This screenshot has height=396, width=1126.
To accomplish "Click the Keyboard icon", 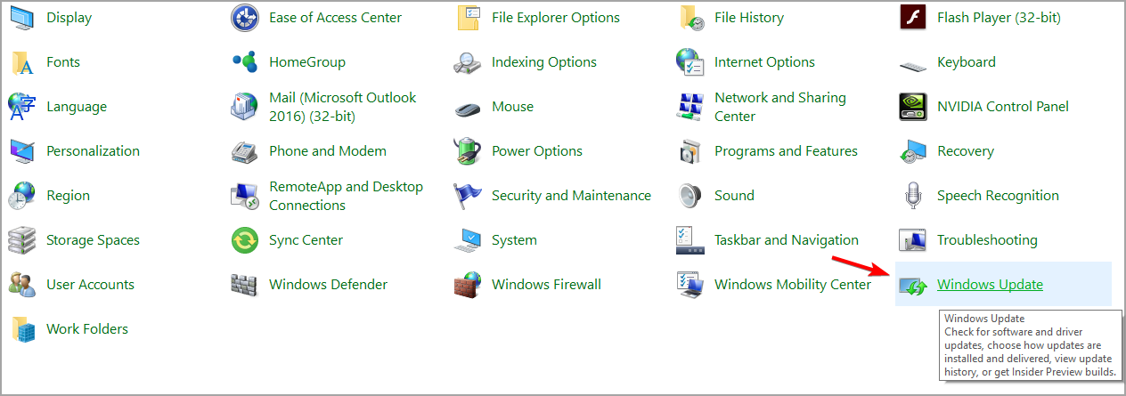I will 913,64.
